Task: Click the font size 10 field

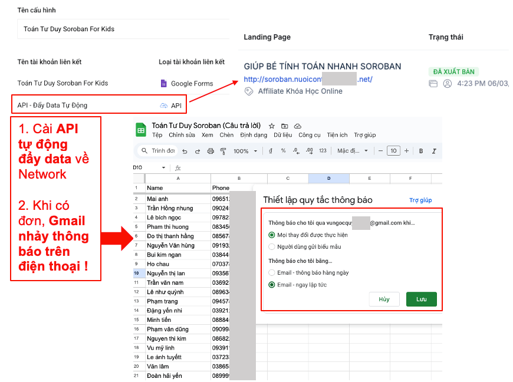Action: pyautogui.click(x=393, y=151)
